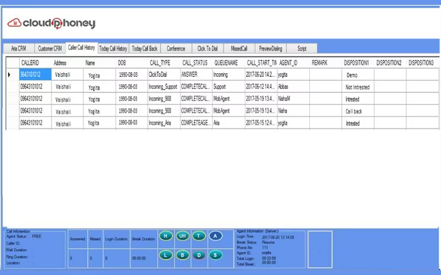Open the Caller Call History tab
The width and height of the screenshot is (441, 275).
(82, 48)
